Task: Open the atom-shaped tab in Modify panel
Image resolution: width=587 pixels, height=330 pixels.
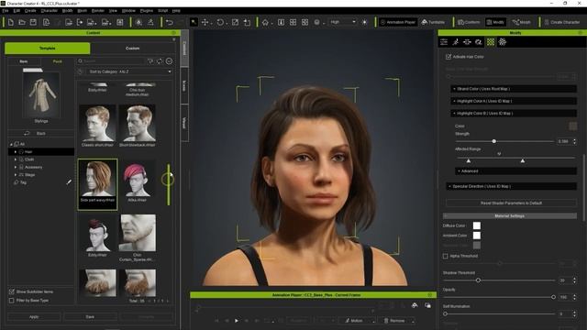Action: [503, 42]
